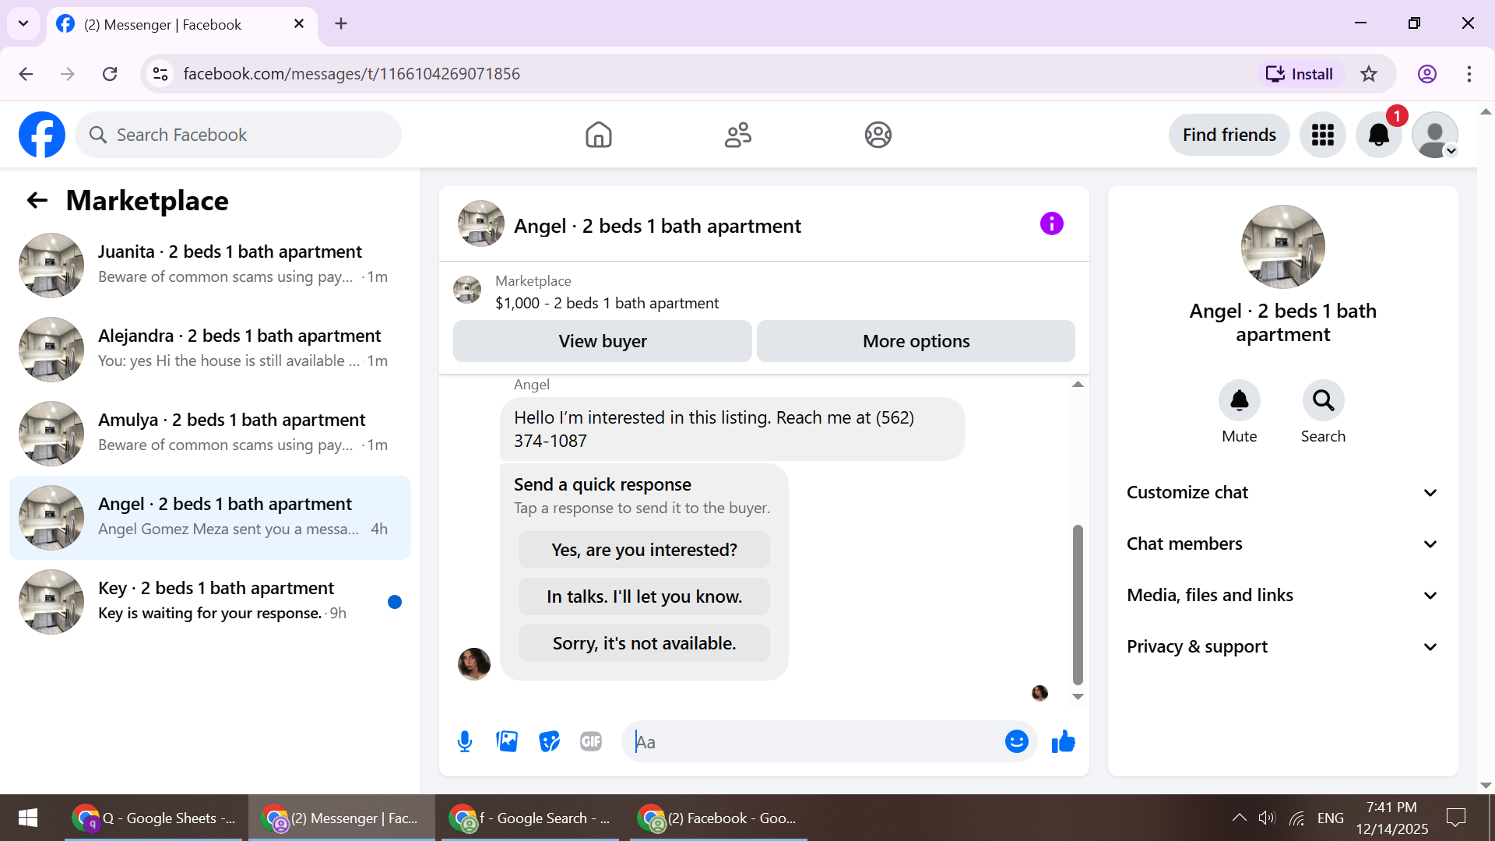Open the emoji picker in message box
1495x841 pixels.
pyautogui.click(x=1016, y=741)
